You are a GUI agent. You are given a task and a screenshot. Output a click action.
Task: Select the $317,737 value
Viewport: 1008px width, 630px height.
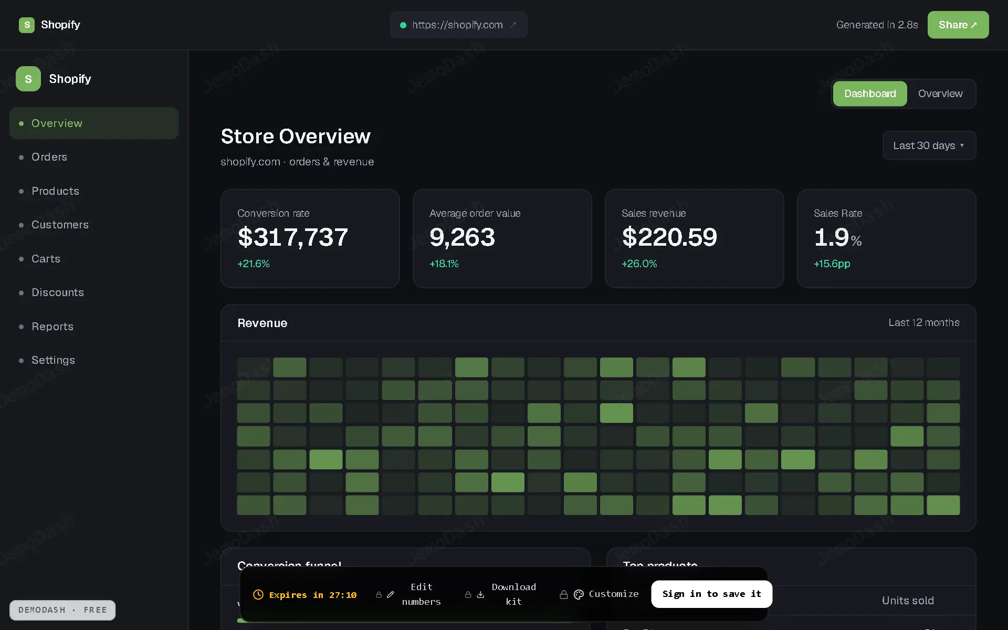[292, 237]
